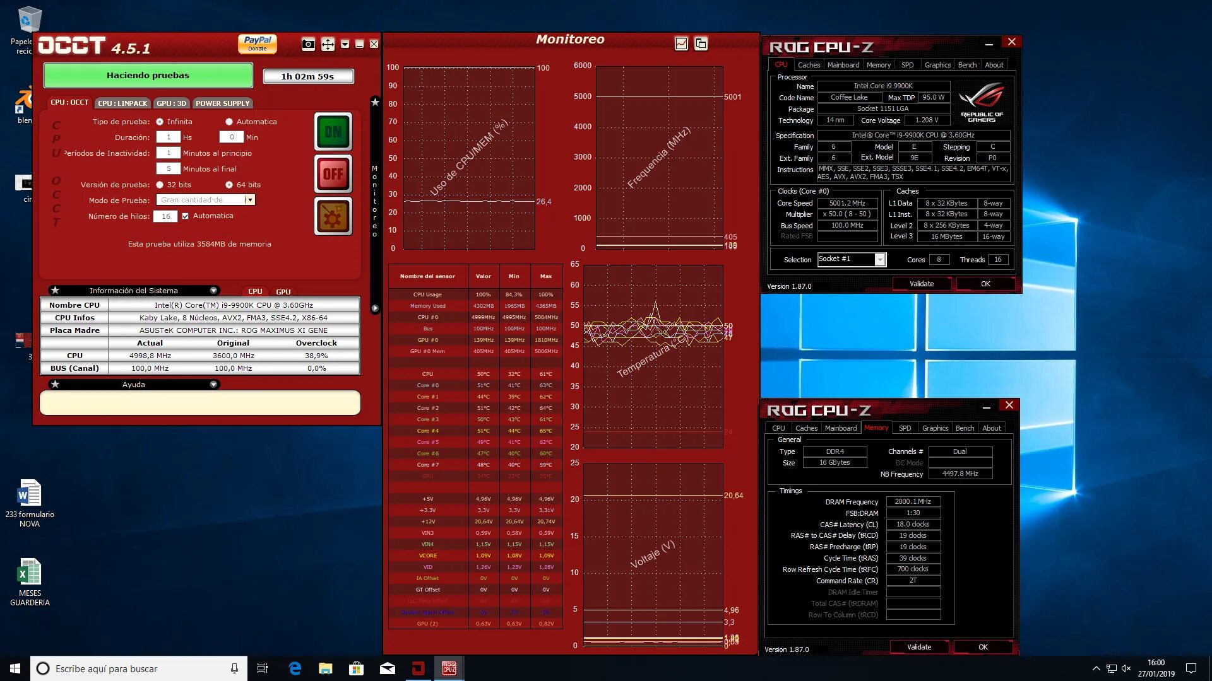Viewport: 1212px width, 681px height.
Task: Open the Socket #1 selection dropdown
Action: point(879,259)
